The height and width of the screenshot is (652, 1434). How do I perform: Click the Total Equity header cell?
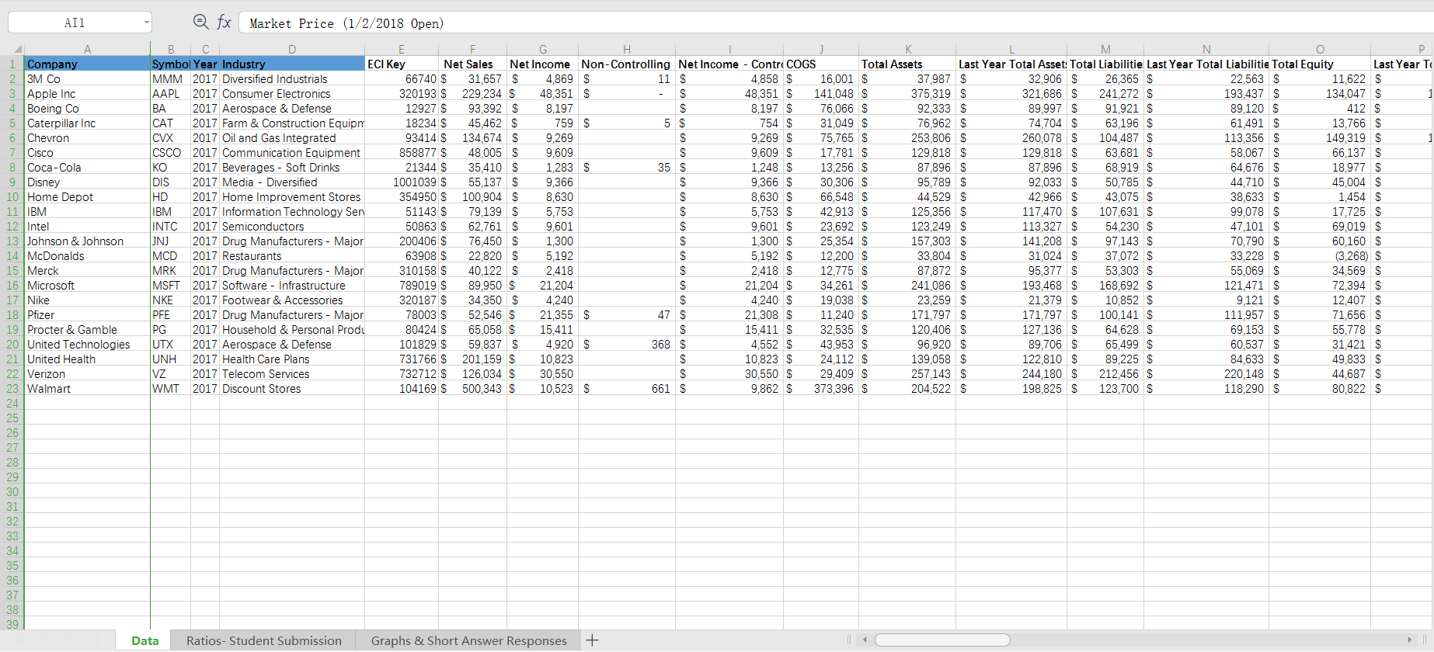1320,64
